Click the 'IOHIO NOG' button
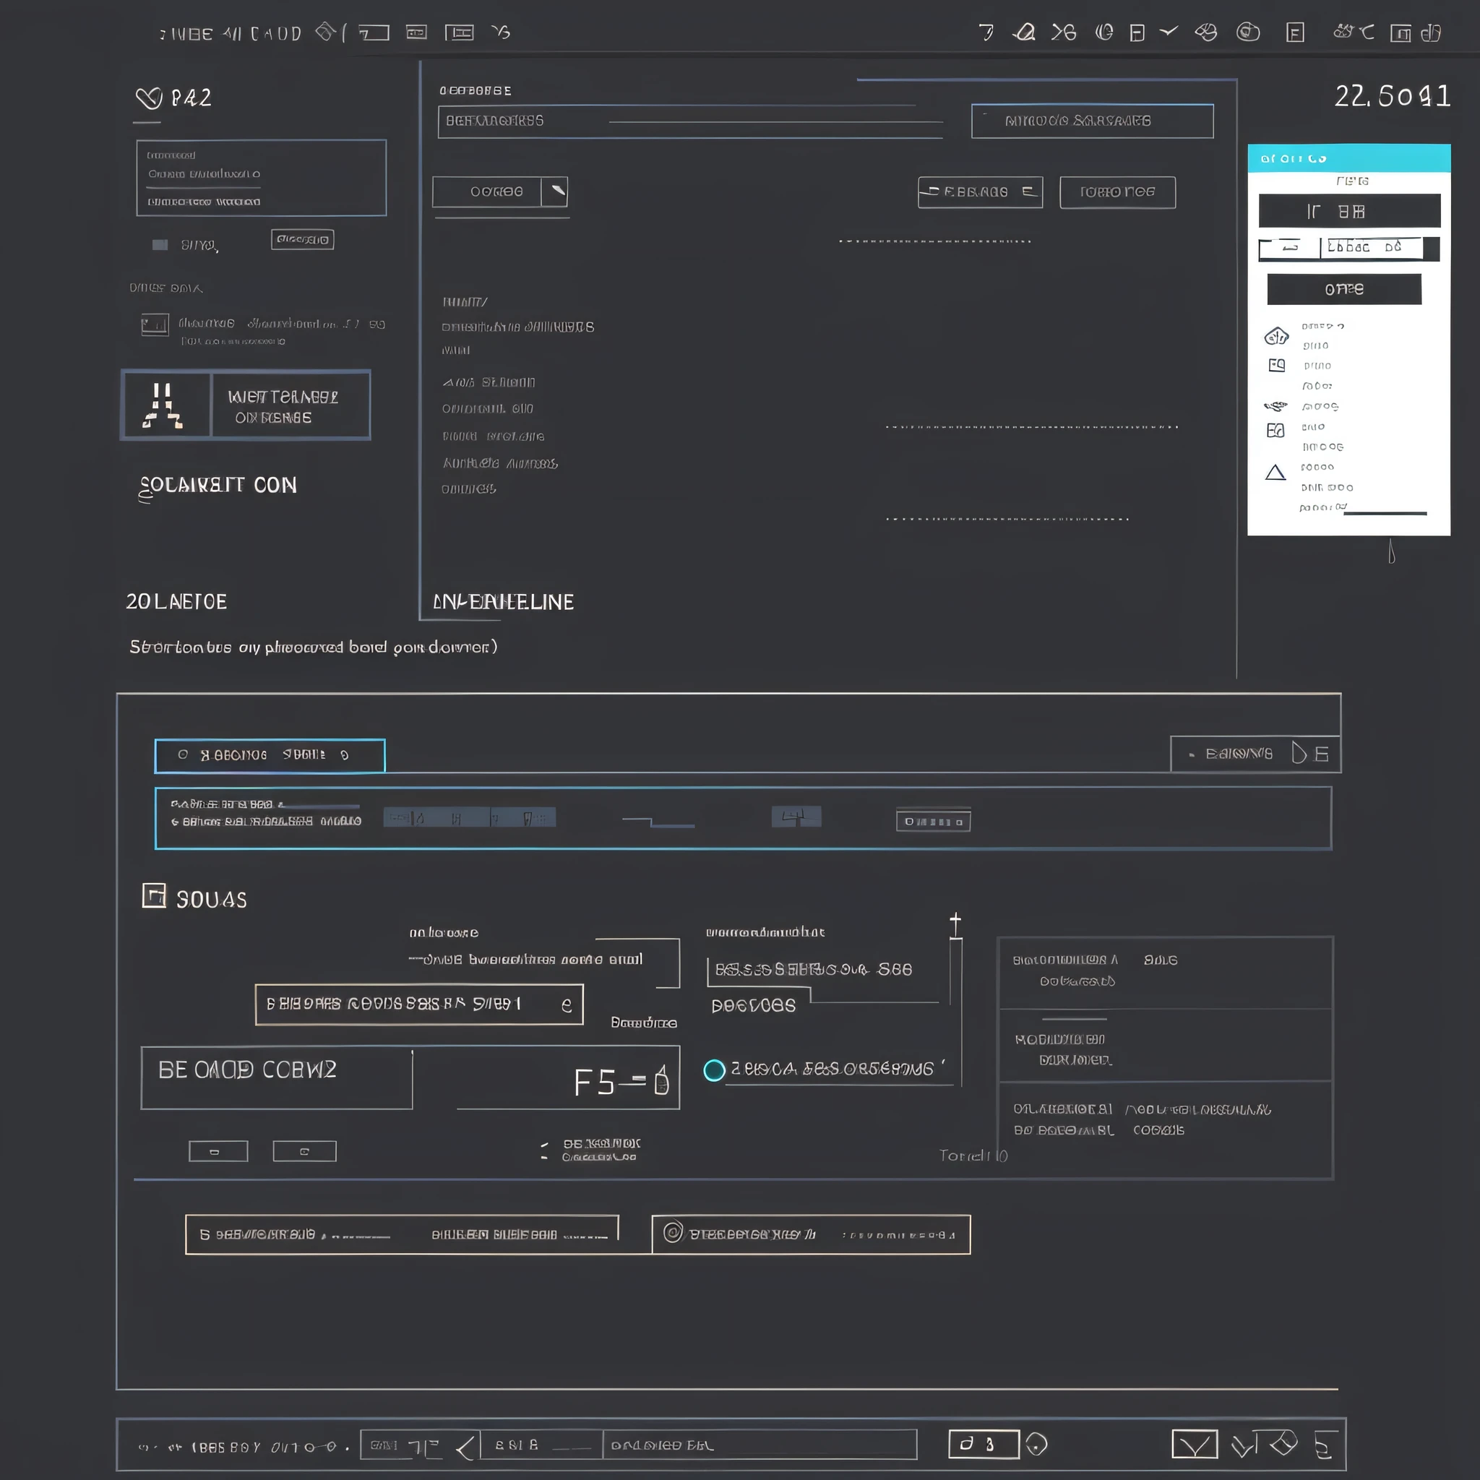 [1118, 192]
